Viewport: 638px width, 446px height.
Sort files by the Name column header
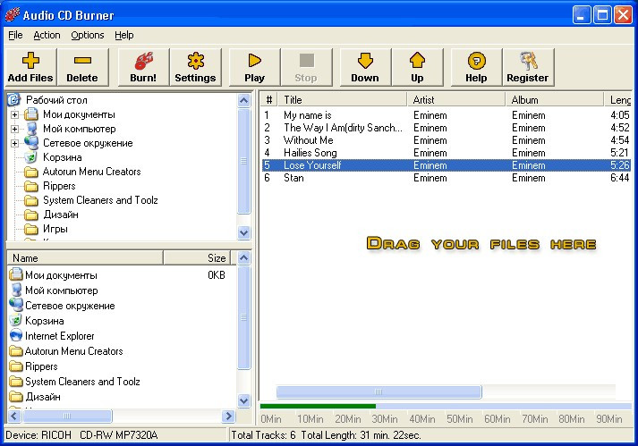coord(85,258)
